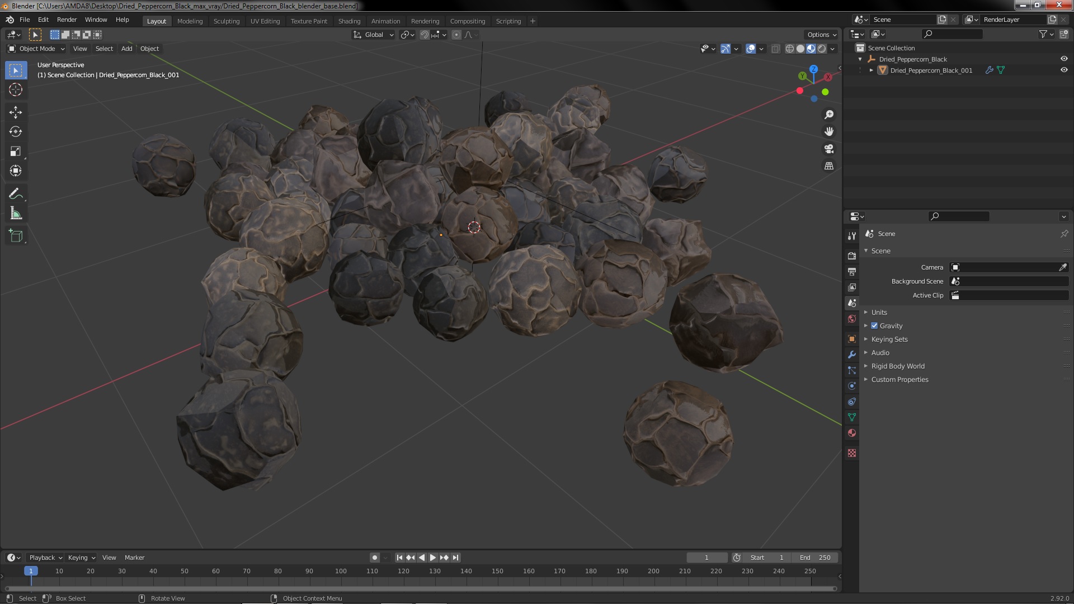This screenshot has height=604, width=1074.
Task: Open the Output properties tab
Action: (x=852, y=271)
